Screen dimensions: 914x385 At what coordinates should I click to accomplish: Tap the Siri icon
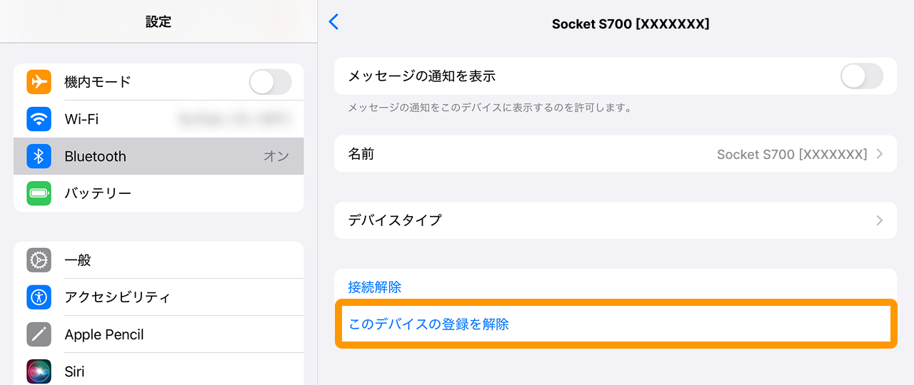pyautogui.click(x=39, y=371)
